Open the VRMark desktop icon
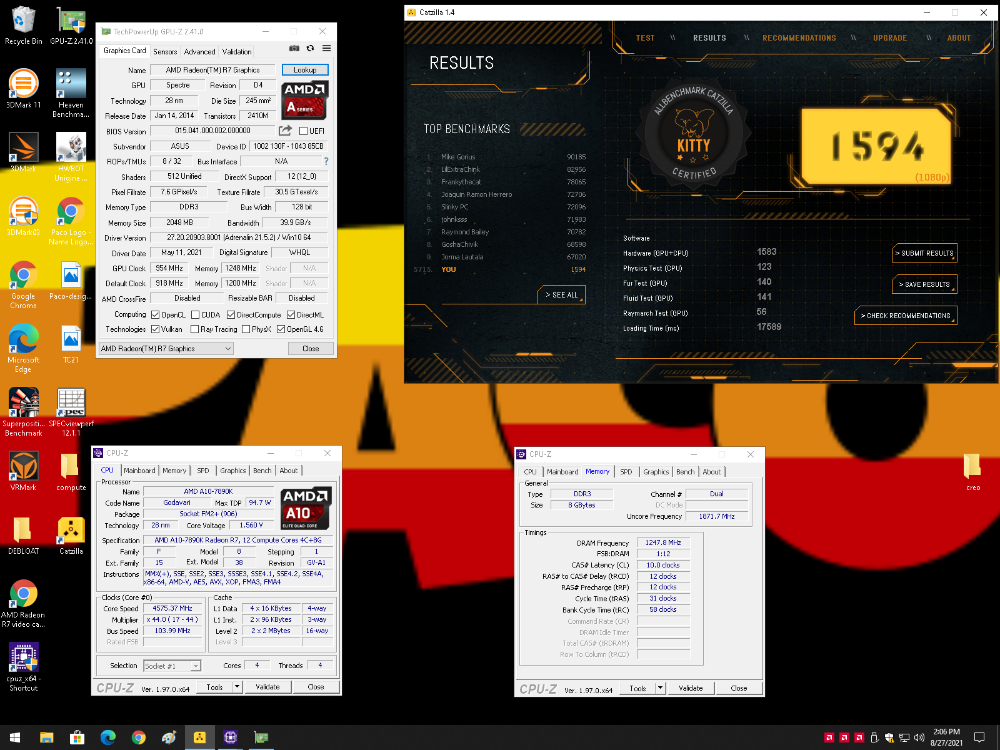Image resolution: width=1000 pixels, height=750 pixels. pos(24,471)
